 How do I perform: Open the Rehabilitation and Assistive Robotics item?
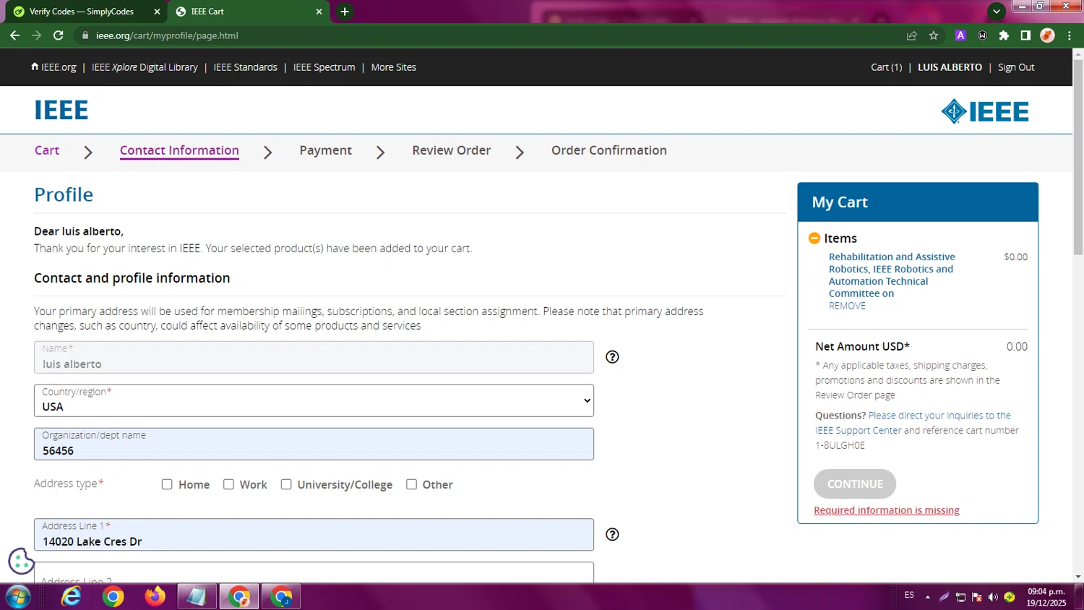pos(892,275)
